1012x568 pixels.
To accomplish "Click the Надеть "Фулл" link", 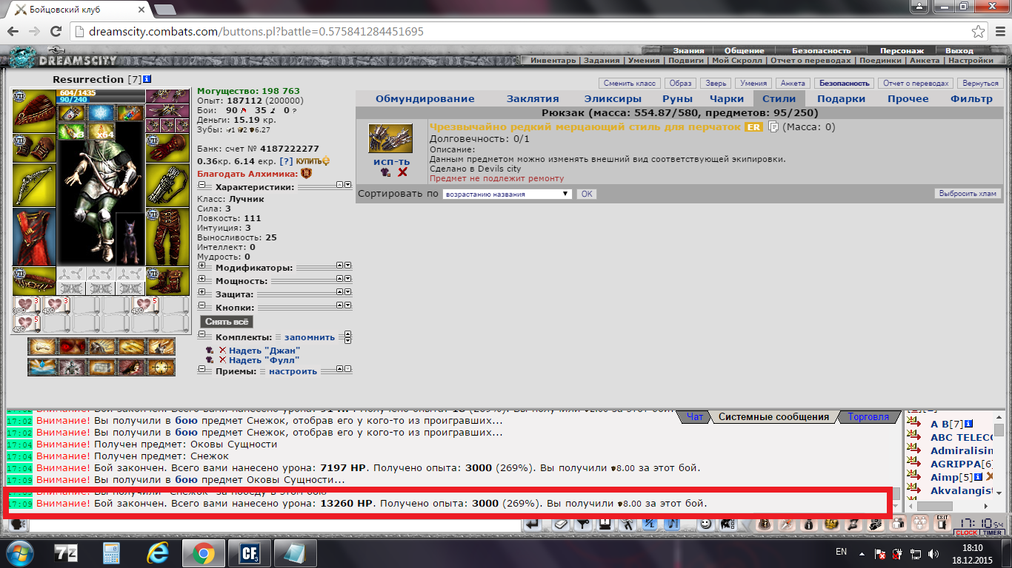I will coord(264,360).
